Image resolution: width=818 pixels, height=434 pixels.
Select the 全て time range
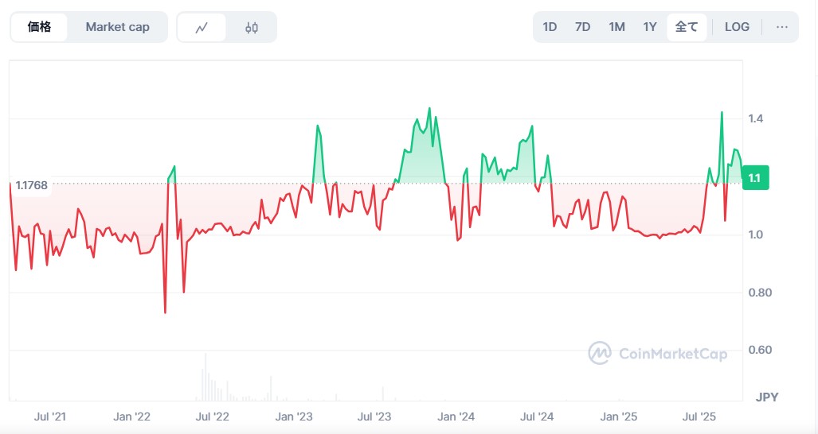tap(686, 27)
